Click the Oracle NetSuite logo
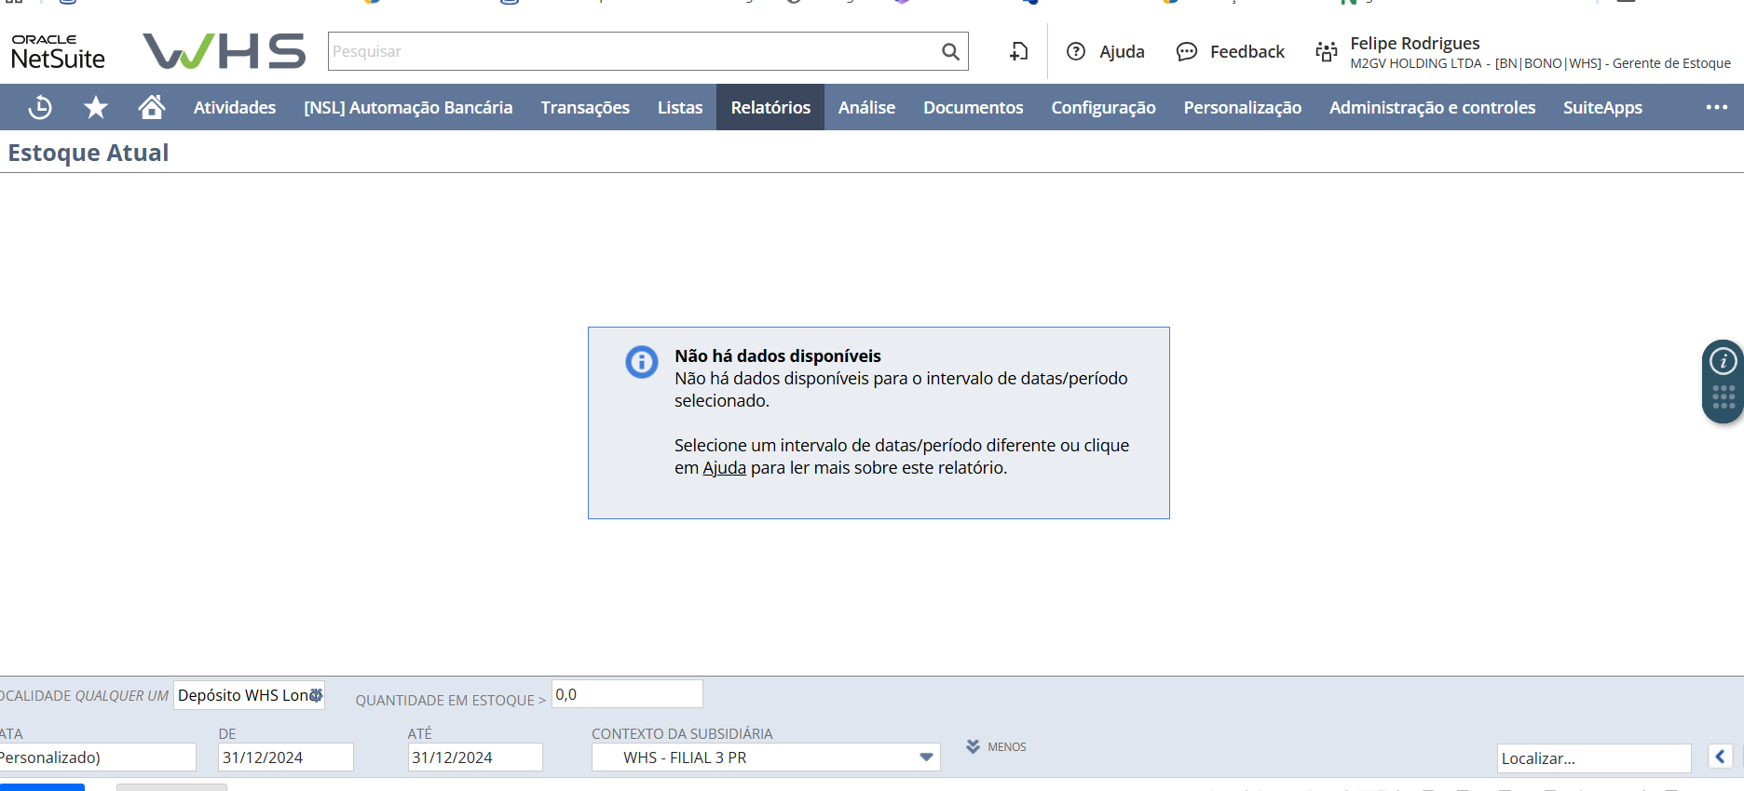Viewport: 1744px width, 791px height. tap(58, 52)
